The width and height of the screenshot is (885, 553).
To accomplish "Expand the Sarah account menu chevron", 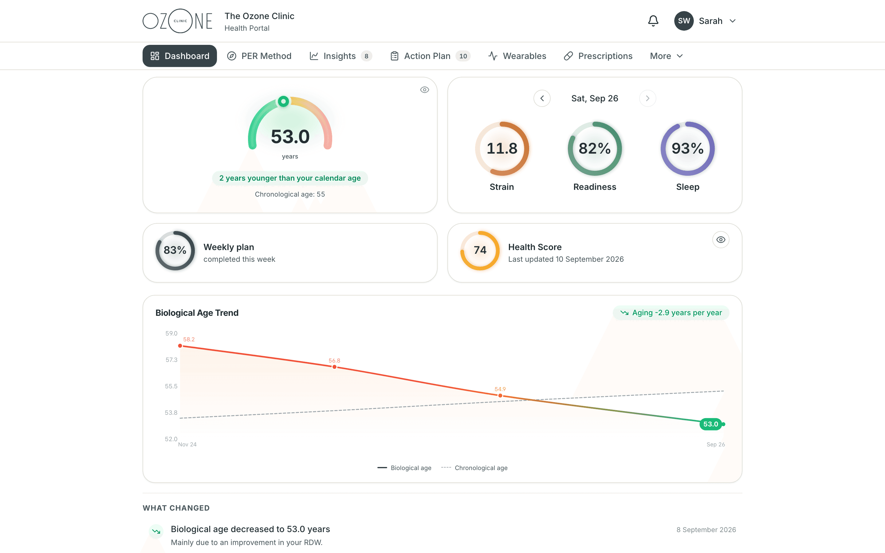I will 733,21.
